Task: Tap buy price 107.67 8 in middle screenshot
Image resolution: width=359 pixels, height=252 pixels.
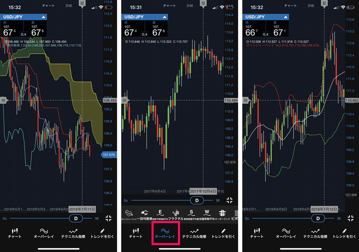Action: [x=158, y=29]
